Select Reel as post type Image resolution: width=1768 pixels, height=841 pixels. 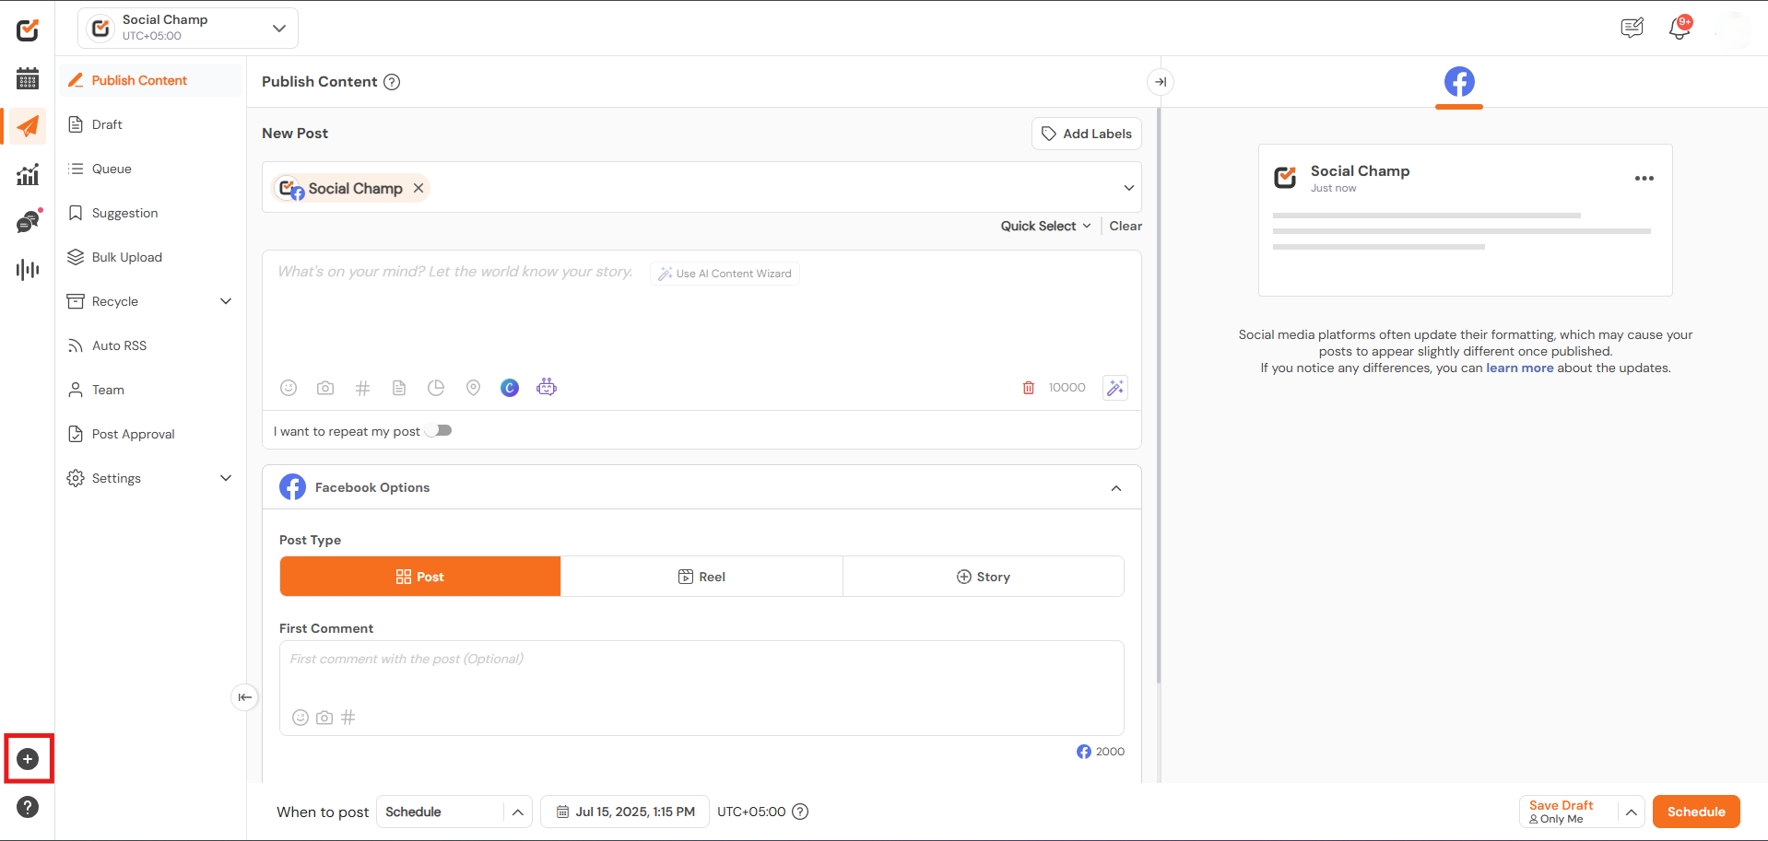701,577
